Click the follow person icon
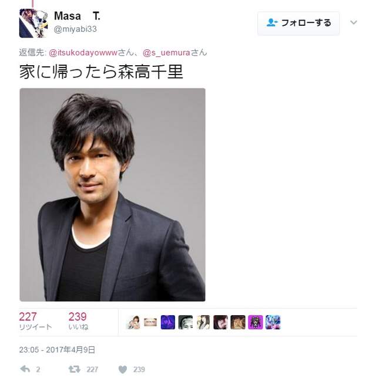The width and height of the screenshot is (376, 382). click(271, 23)
